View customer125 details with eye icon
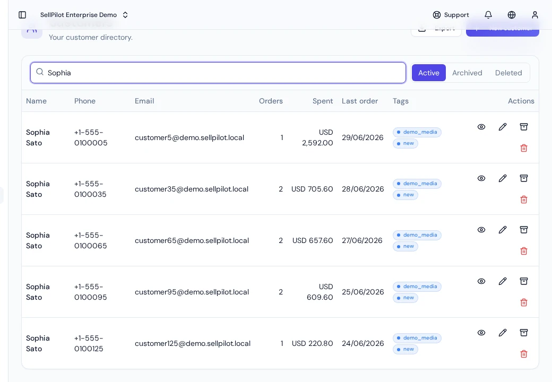 tap(481, 333)
